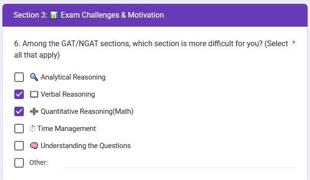Image resolution: width=310 pixels, height=180 pixels.
Task: Uncheck the Quantitative Reasoning(Math) checkbox
Action: [x=19, y=111]
